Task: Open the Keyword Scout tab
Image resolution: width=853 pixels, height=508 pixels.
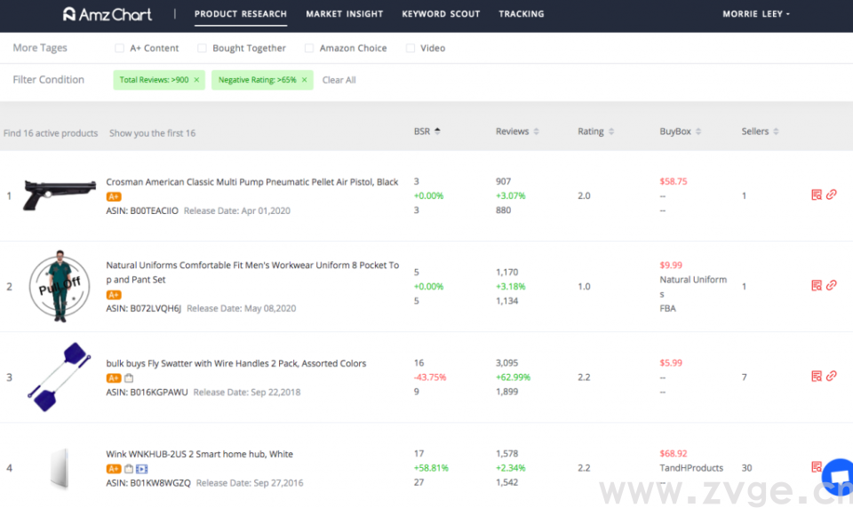Action: (441, 14)
